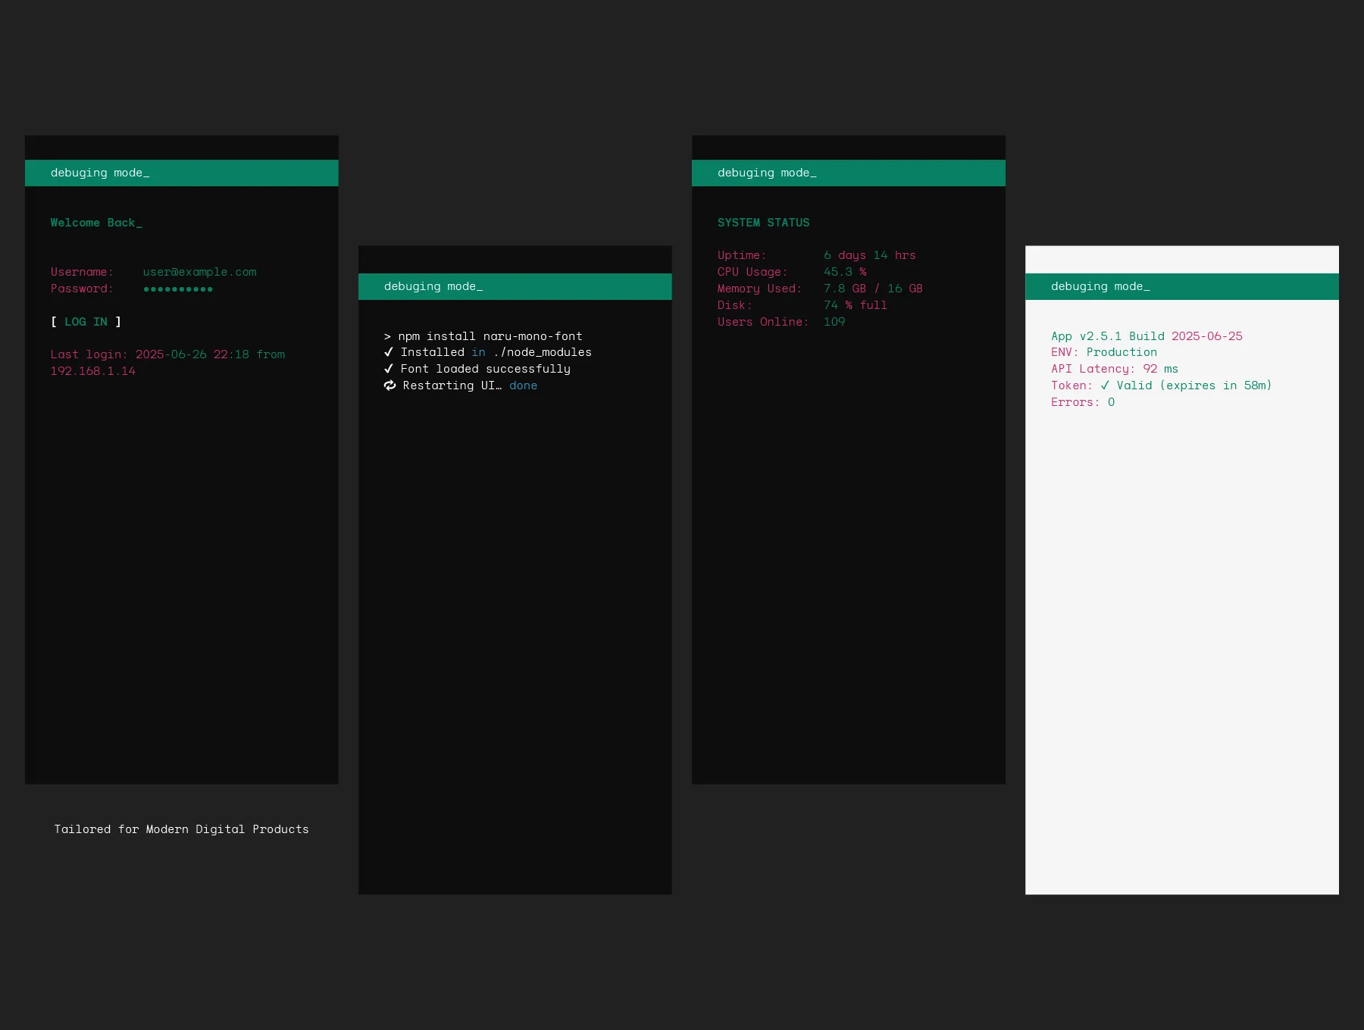Select Disk value "74 % full"
The width and height of the screenshot is (1364, 1030).
tap(855, 305)
